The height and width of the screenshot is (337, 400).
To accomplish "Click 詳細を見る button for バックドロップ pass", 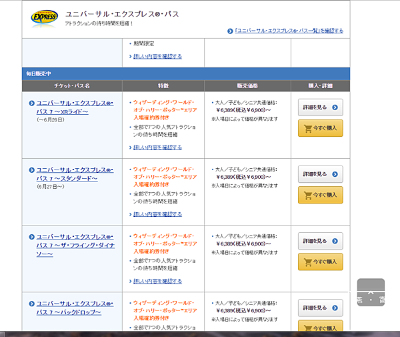I will (x=321, y=308).
